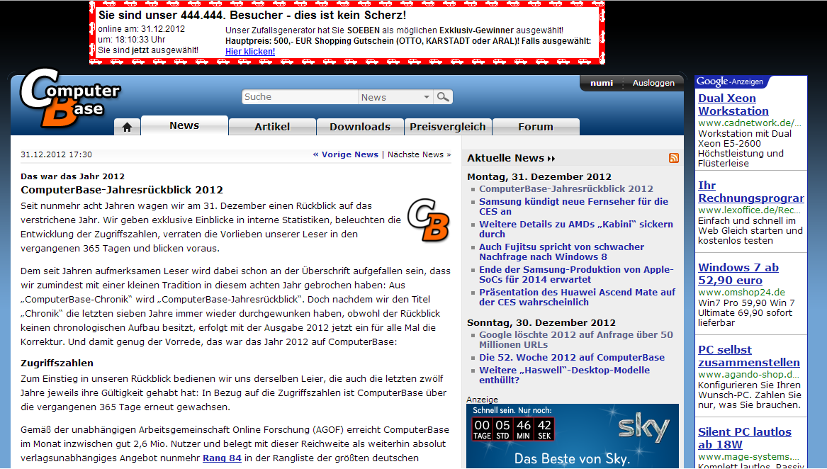Open 'Ihr Rechnungsprogramm' ad link
Viewport: 827px width, 469px height.
pyautogui.click(x=751, y=192)
